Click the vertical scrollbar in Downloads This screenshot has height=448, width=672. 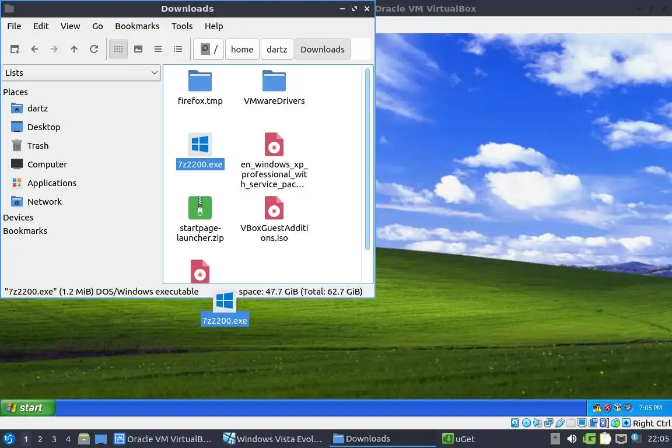[367, 159]
